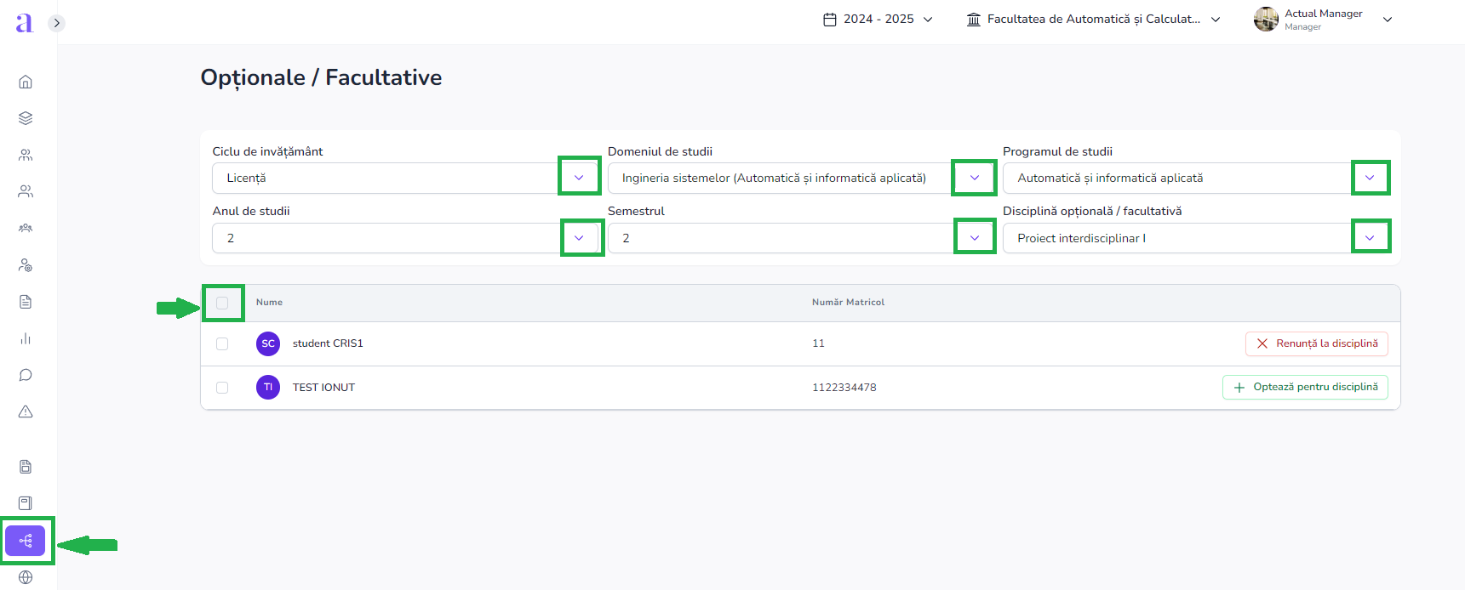Select the highlighted purple branching sidebar icon
Viewport: 1465px width, 590px height.
point(26,541)
